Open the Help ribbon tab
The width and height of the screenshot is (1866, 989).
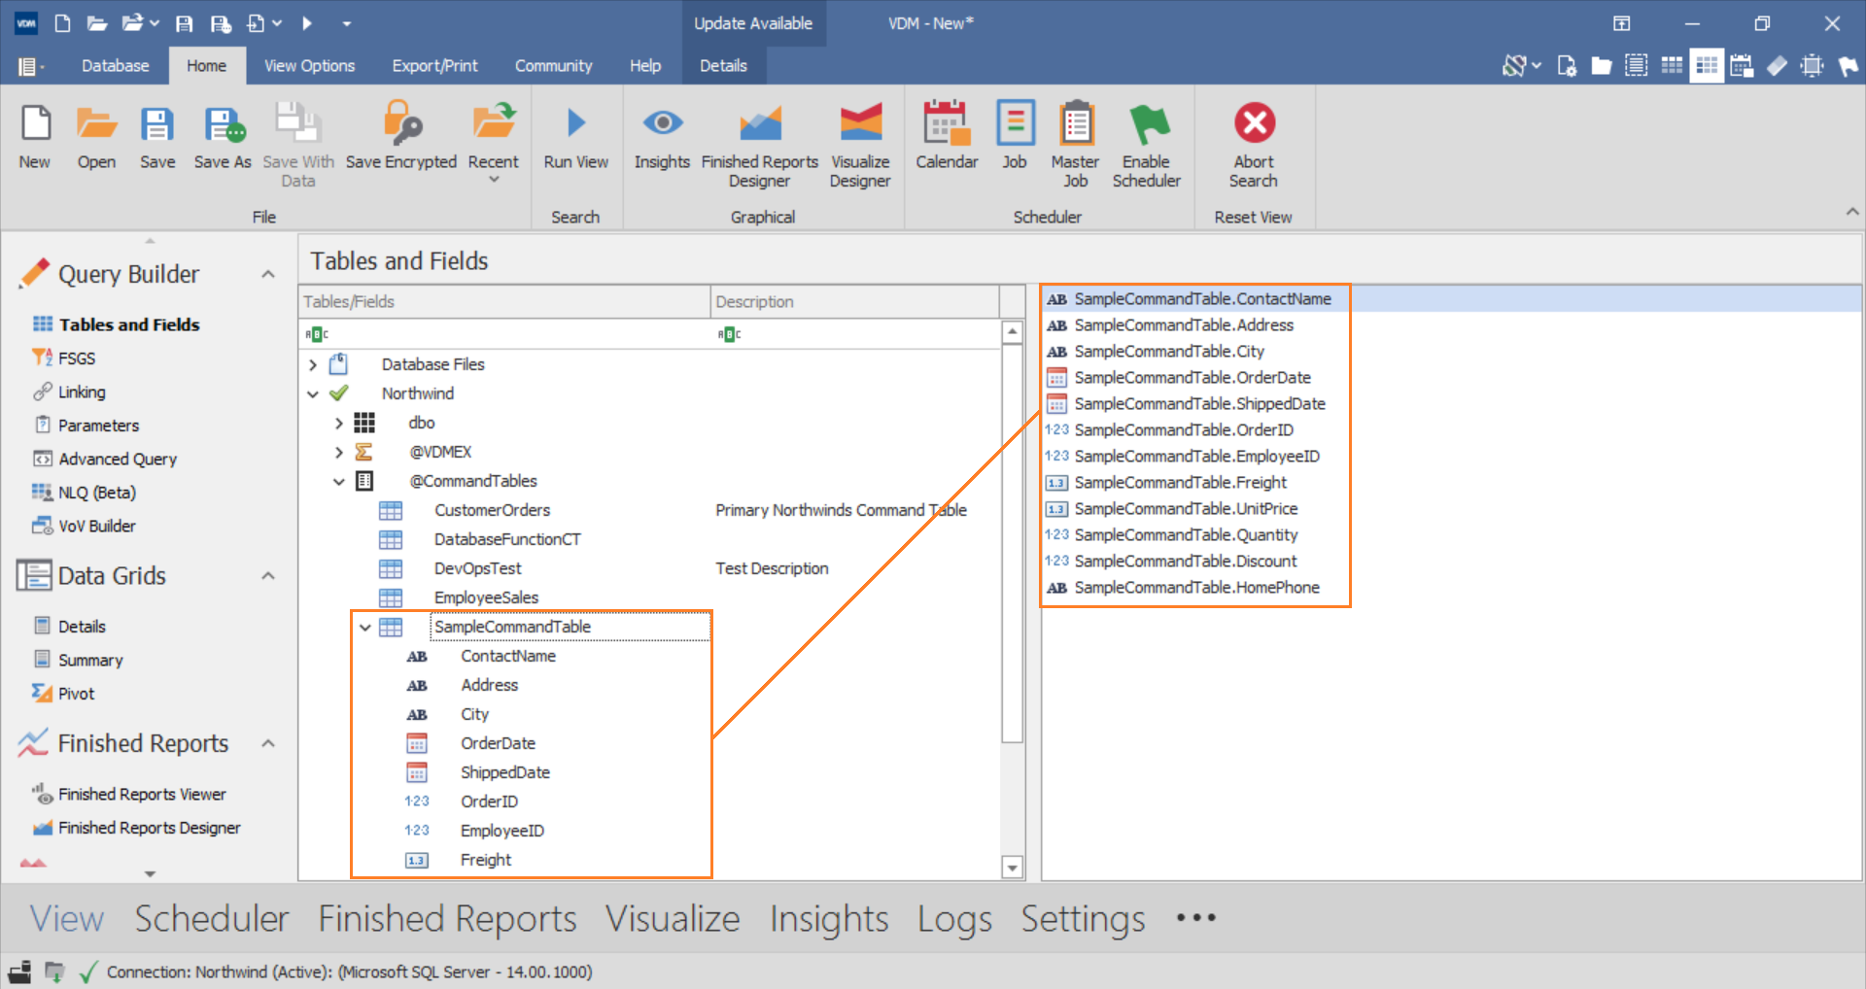tap(645, 66)
